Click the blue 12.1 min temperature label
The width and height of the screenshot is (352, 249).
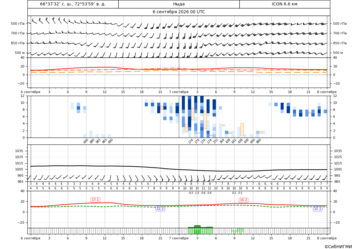tap(317, 209)
